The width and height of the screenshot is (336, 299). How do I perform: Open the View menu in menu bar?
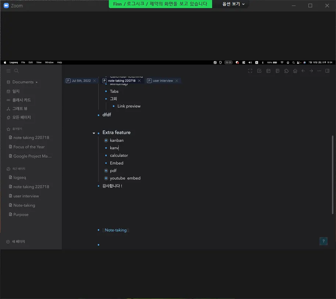(39, 63)
